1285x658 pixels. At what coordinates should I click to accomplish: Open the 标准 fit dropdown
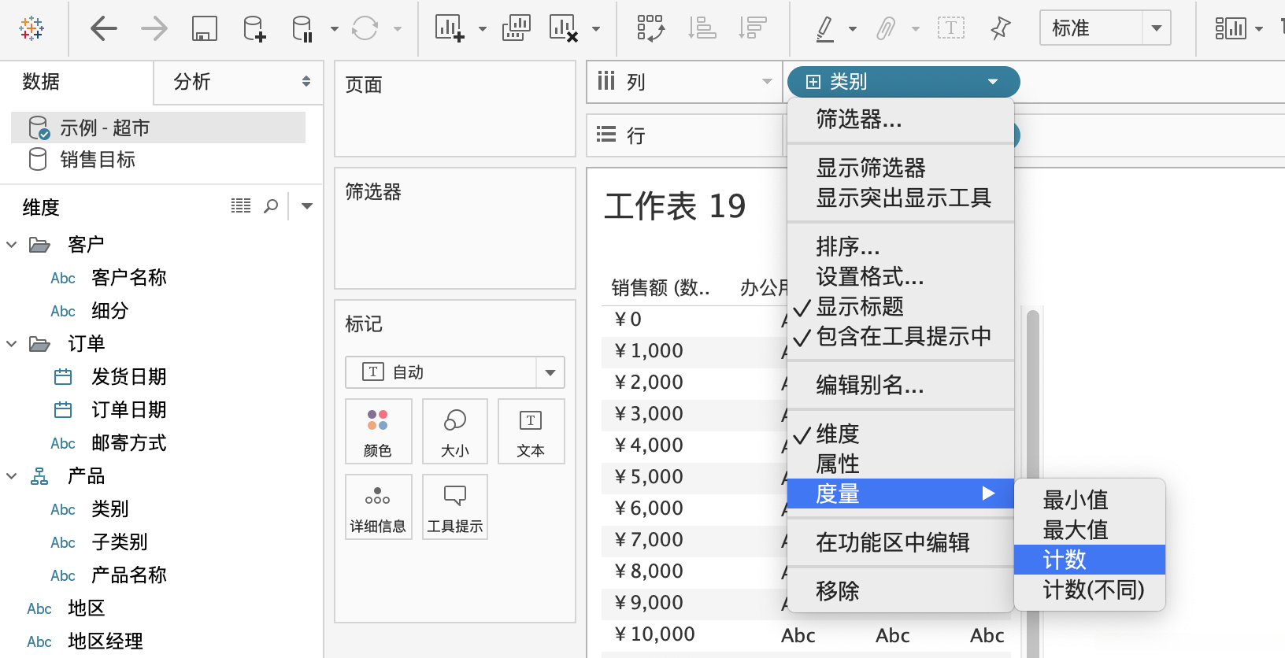pos(1156,28)
